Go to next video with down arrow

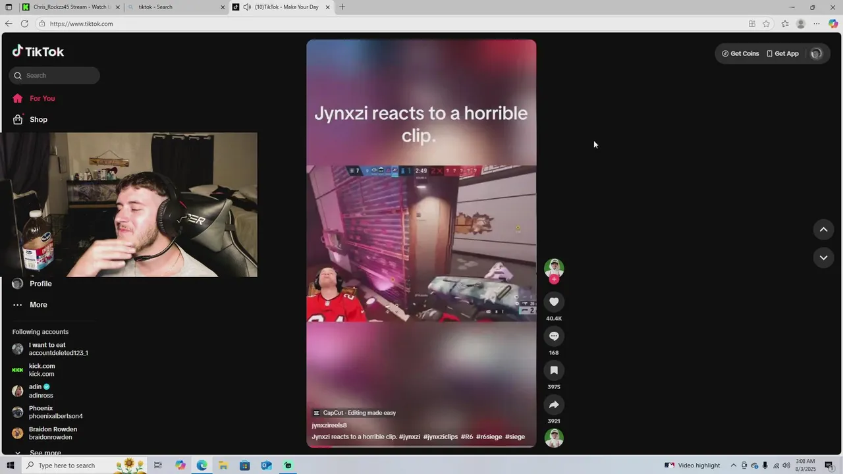pyautogui.click(x=823, y=257)
